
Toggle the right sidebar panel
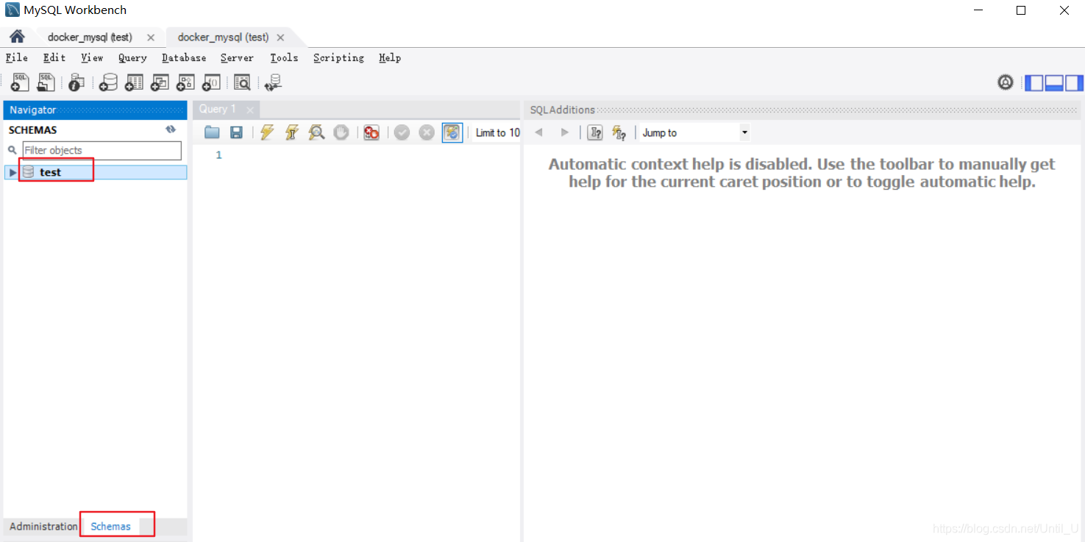1074,83
